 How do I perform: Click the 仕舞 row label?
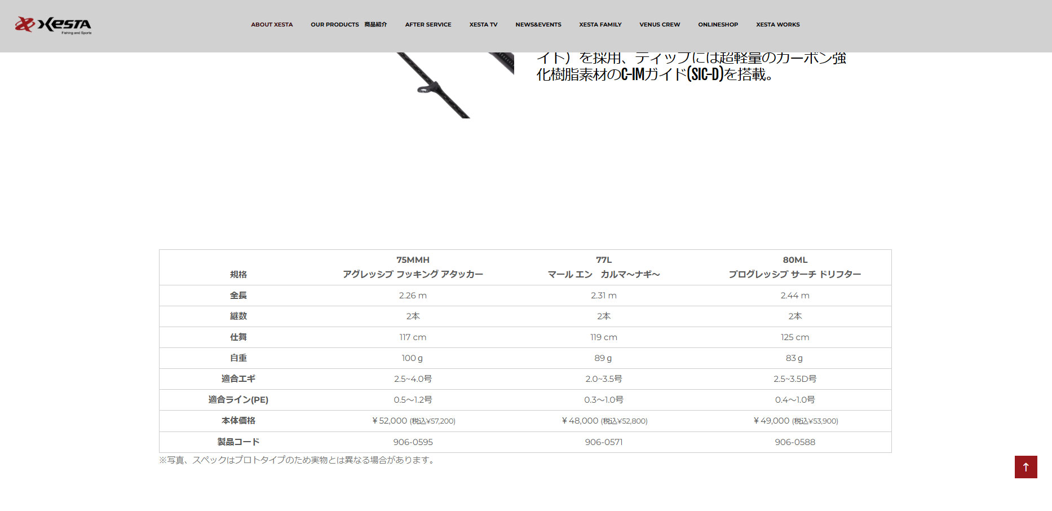[238, 337]
